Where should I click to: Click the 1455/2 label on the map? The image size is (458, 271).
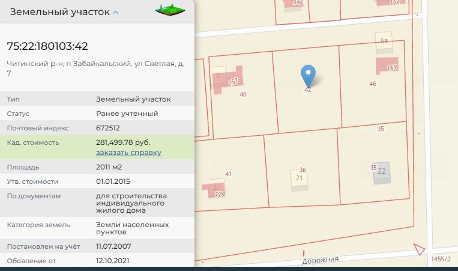[441, 259]
